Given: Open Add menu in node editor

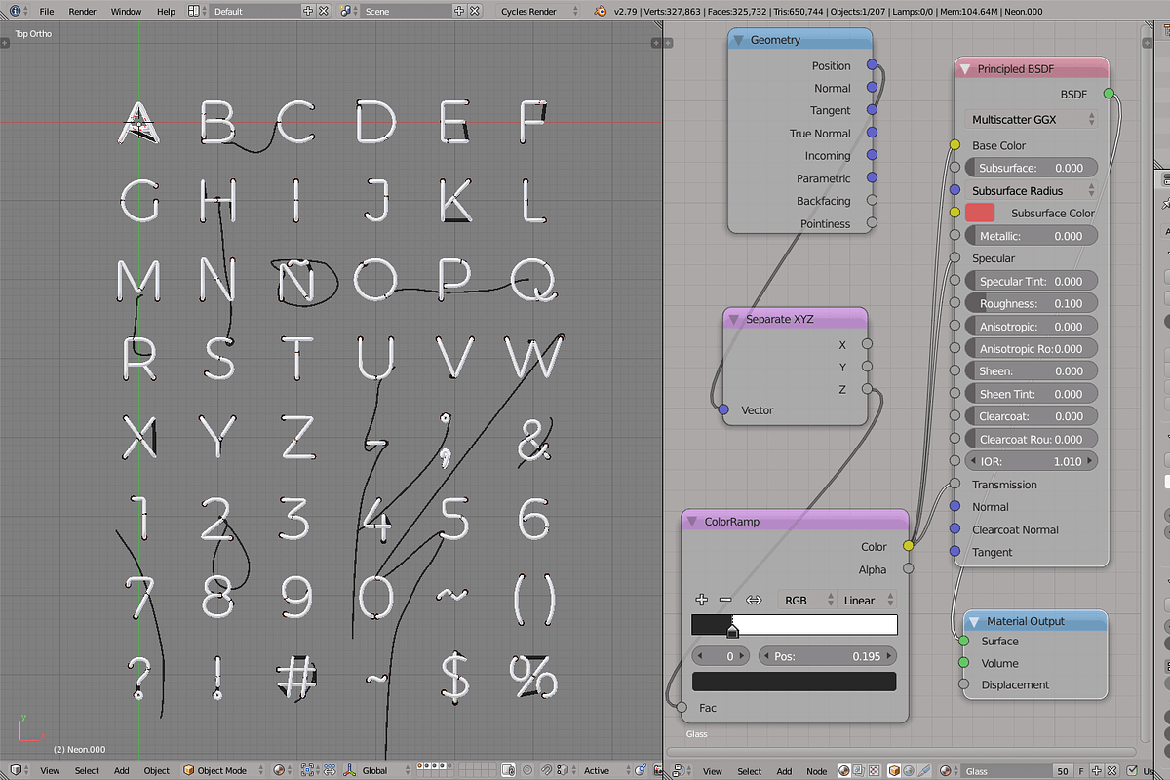Looking at the screenshot, I should (x=784, y=770).
